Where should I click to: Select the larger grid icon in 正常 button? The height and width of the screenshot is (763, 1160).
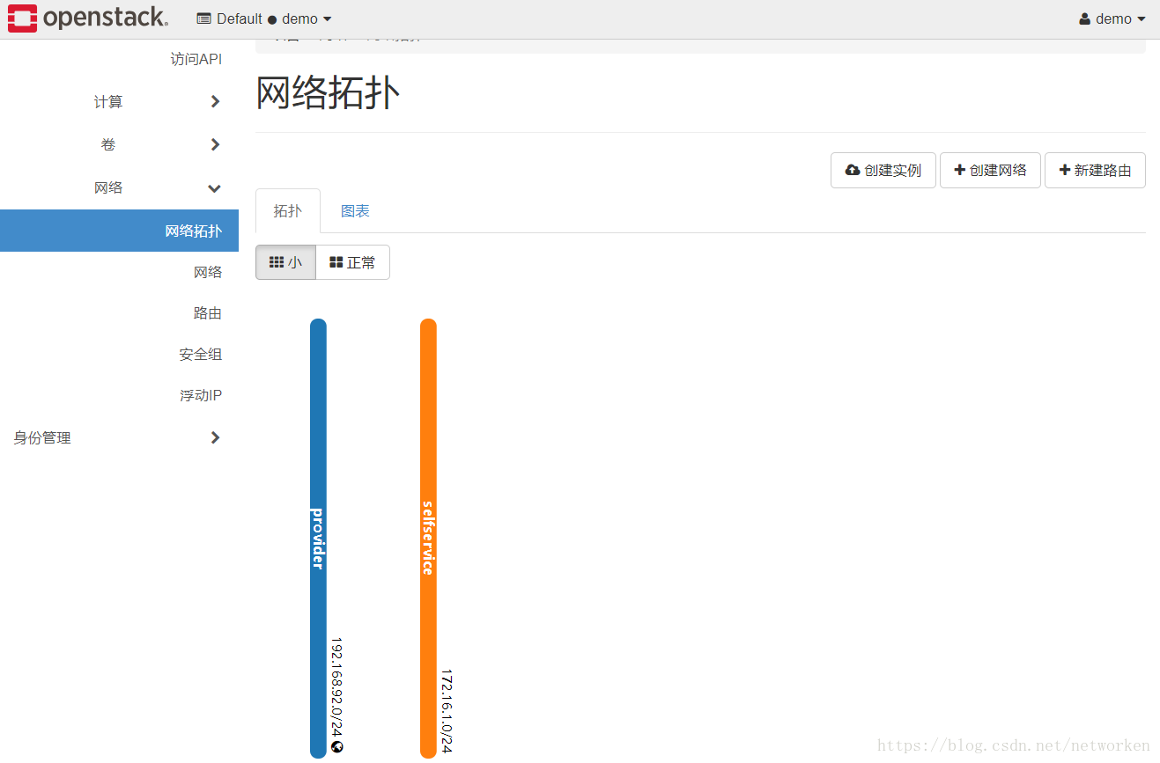[x=336, y=261]
